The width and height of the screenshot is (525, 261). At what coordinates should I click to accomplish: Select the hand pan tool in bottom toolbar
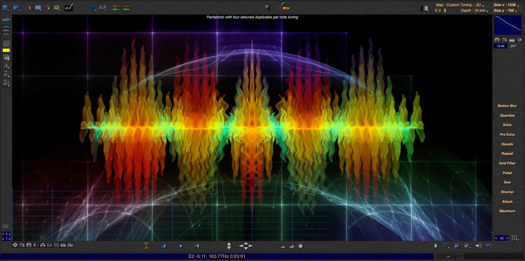[x=300, y=245]
